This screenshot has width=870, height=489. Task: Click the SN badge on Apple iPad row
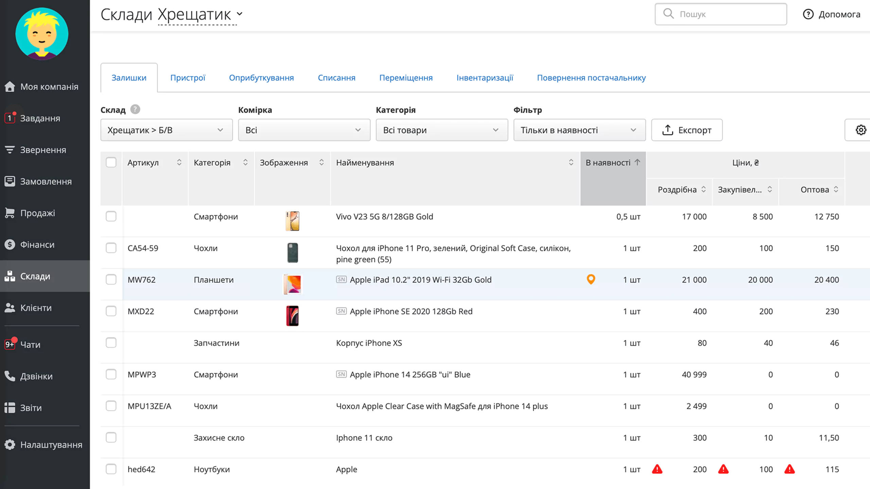(x=341, y=279)
